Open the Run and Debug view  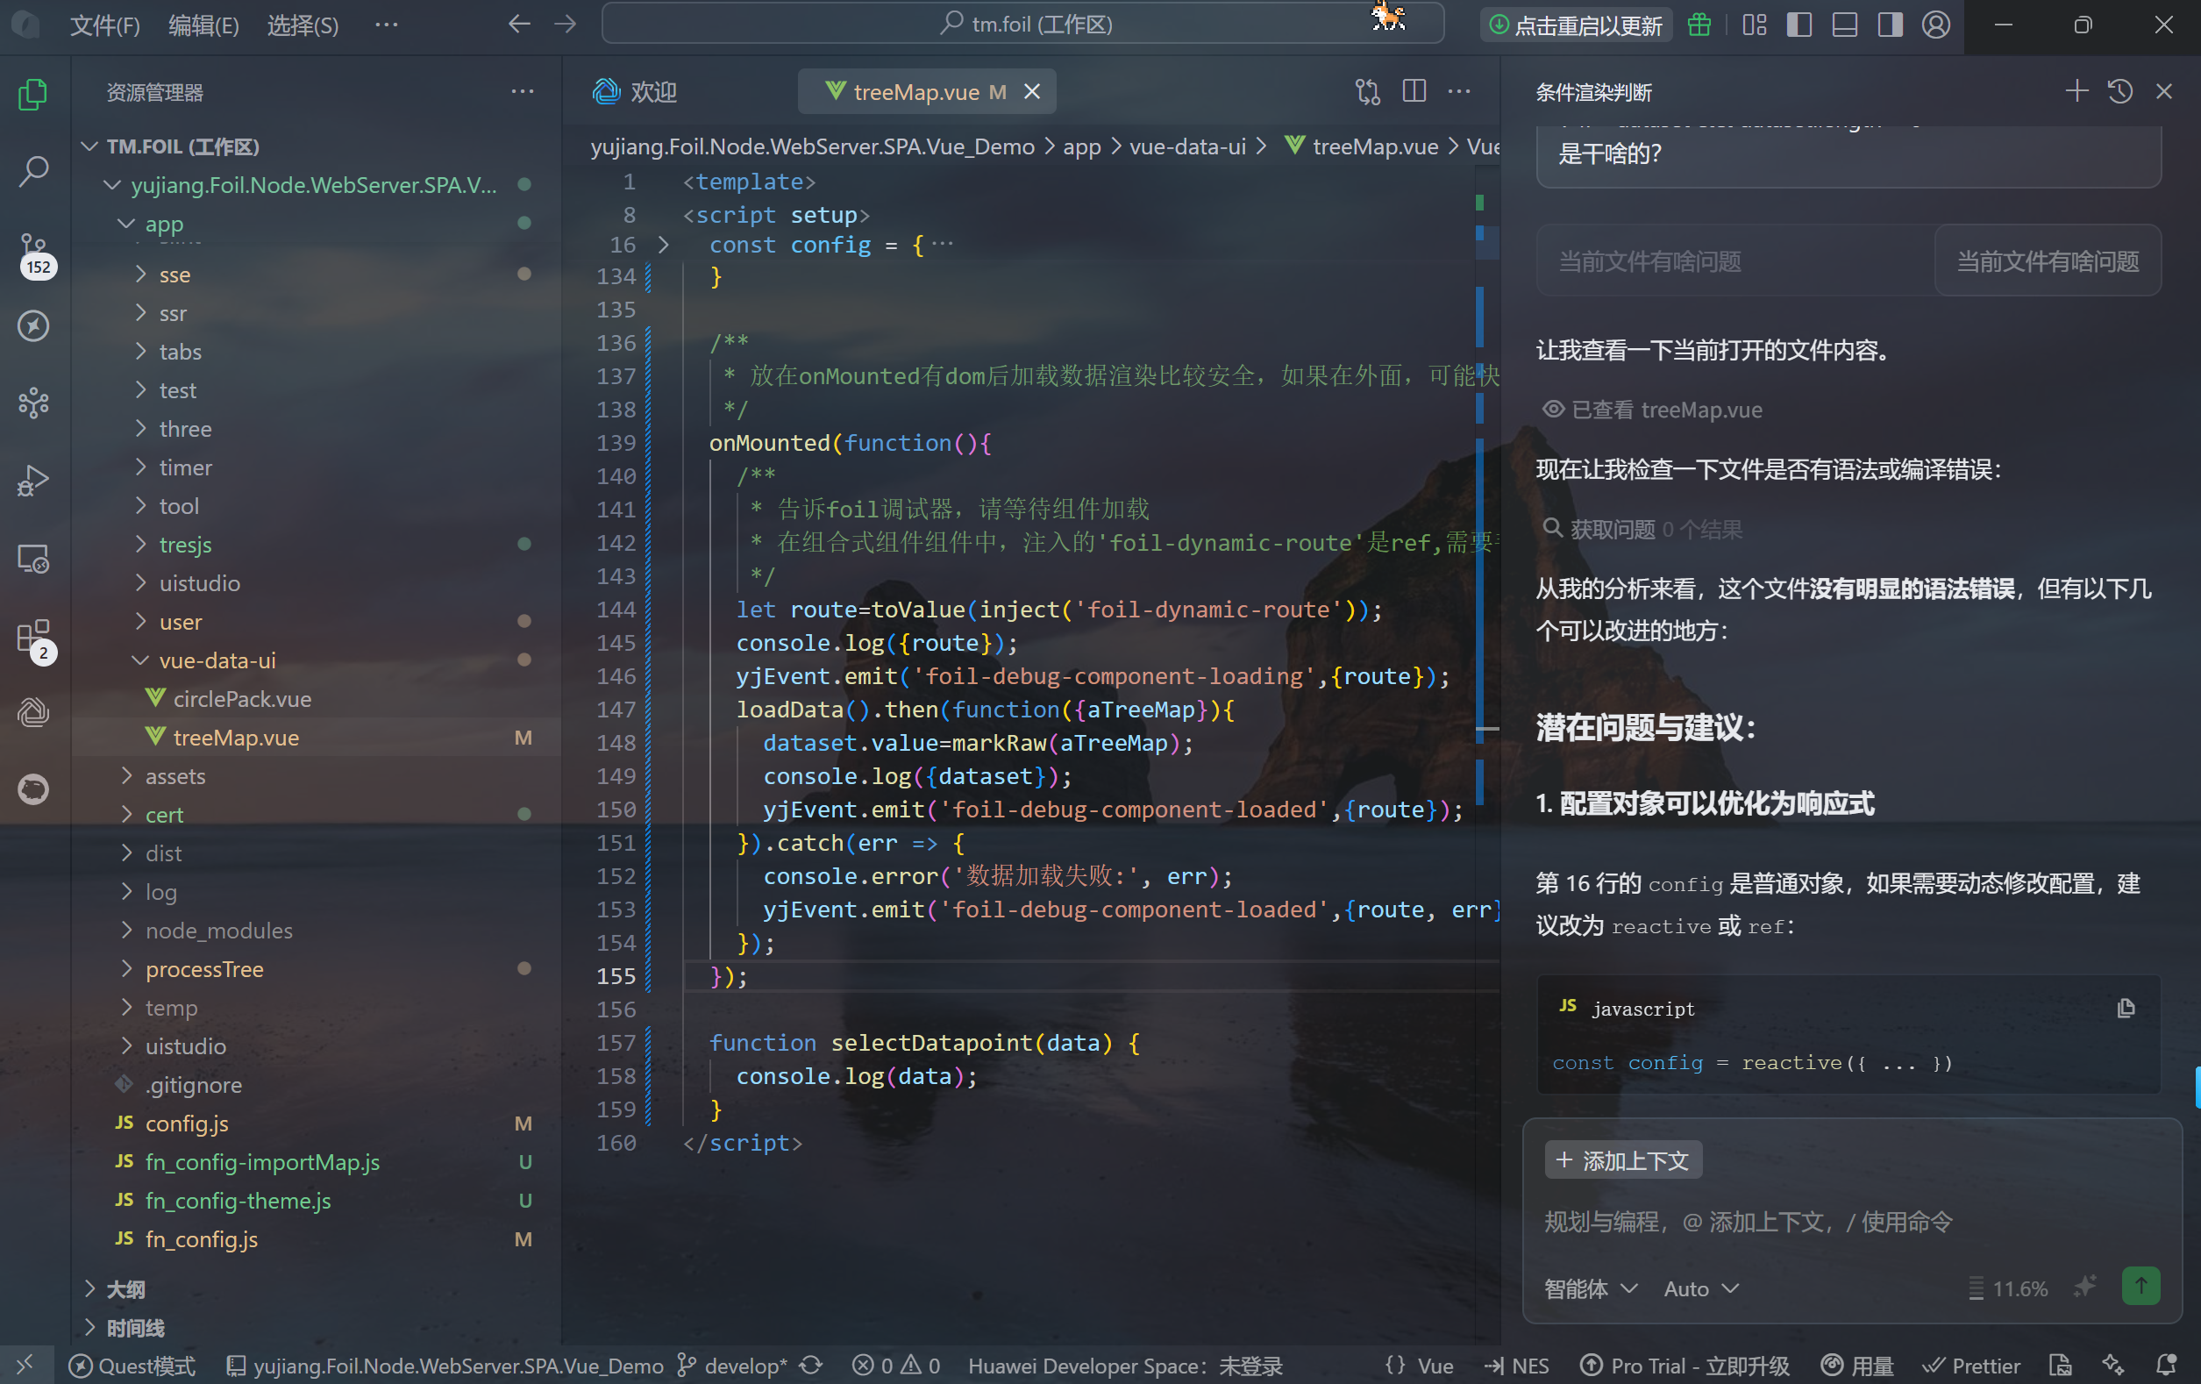(x=34, y=480)
